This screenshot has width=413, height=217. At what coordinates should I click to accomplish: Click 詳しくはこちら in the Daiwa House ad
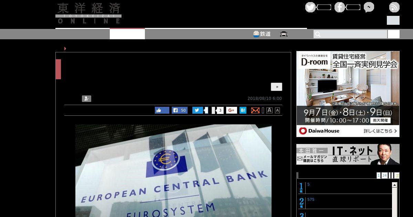[x=381, y=131]
